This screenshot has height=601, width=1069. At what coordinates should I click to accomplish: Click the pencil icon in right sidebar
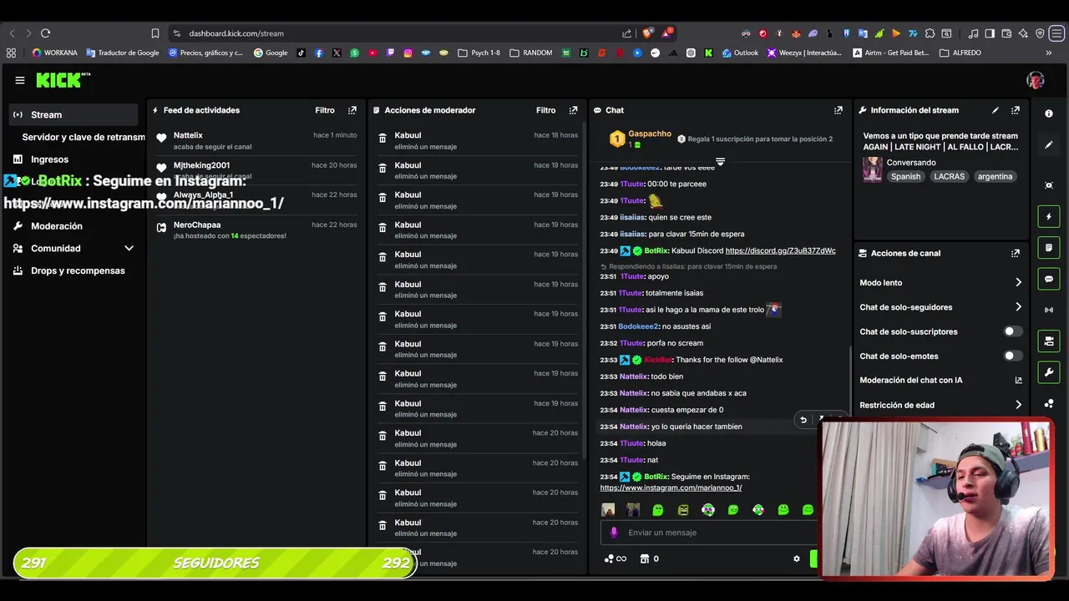pyautogui.click(x=1049, y=144)
